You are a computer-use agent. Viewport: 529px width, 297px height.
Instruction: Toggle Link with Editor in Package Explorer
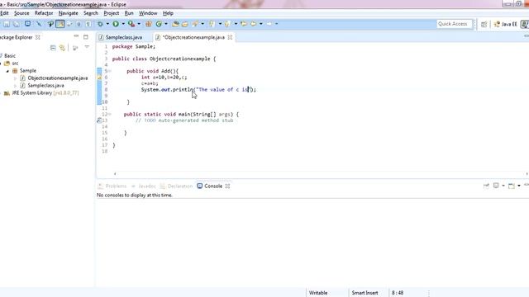63,48
